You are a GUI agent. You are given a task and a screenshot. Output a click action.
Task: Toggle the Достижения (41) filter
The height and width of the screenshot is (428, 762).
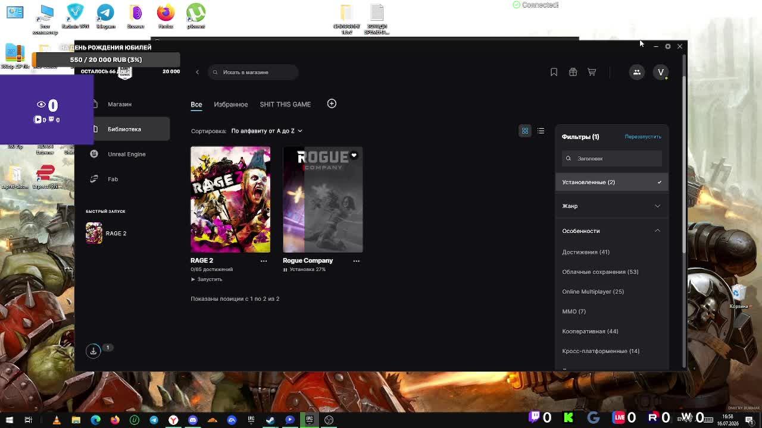click(x=586, y=252)
